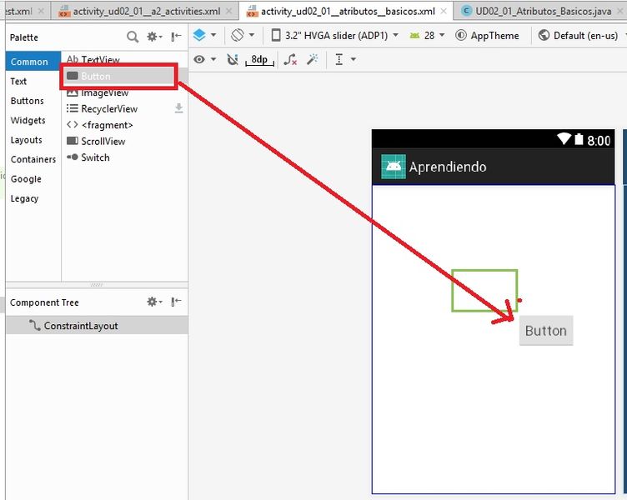This screenshot has width=627, height=500.
Task: Set default margins 8dp
Action: click(259, 59)
